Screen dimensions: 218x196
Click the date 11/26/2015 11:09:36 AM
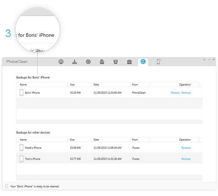coord(107,148)
